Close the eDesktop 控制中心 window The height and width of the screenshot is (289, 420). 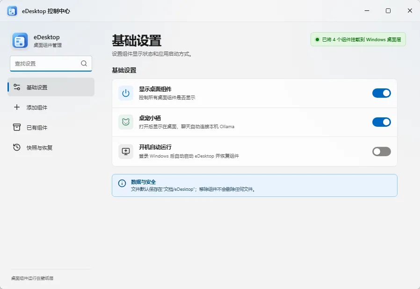tap(410, 11)
